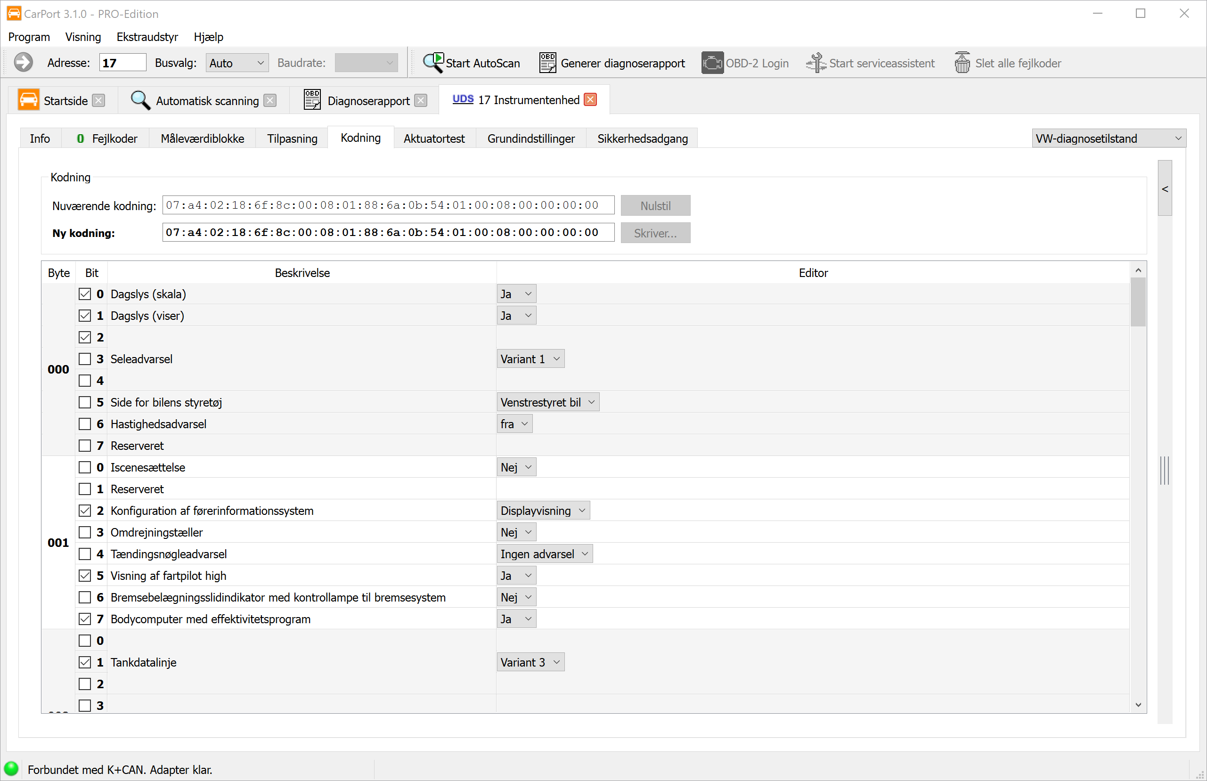Image resolution: width=1207 pixels, height=781 pixels.
Task: Click Generer diagnoserapport toolbar icon
Action: point(547,63)
